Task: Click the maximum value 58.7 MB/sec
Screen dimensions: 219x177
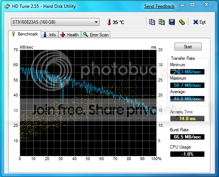Action: tap(187, 85)
